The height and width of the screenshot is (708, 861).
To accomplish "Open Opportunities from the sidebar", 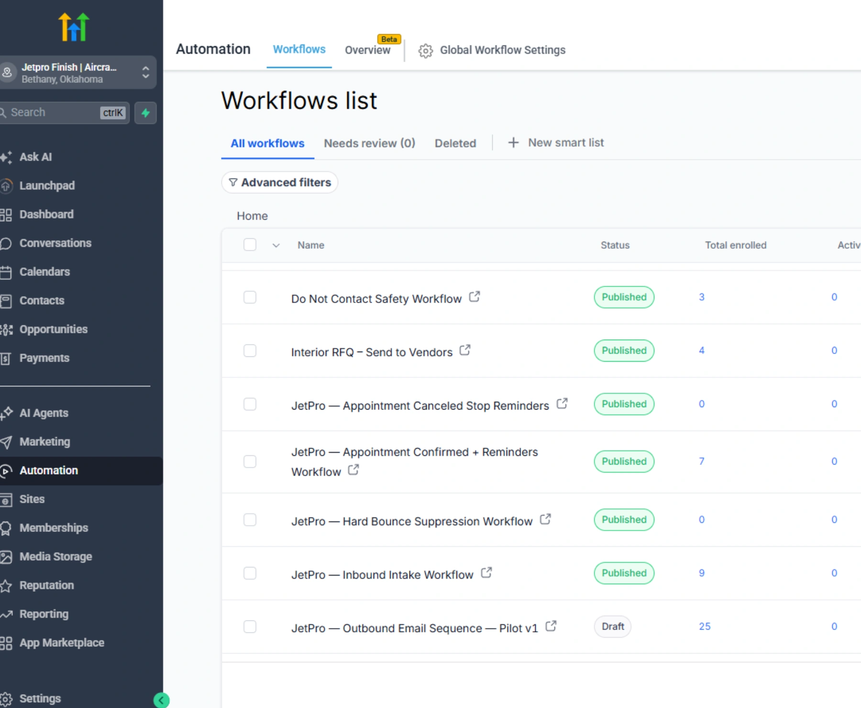I will 53,329.
